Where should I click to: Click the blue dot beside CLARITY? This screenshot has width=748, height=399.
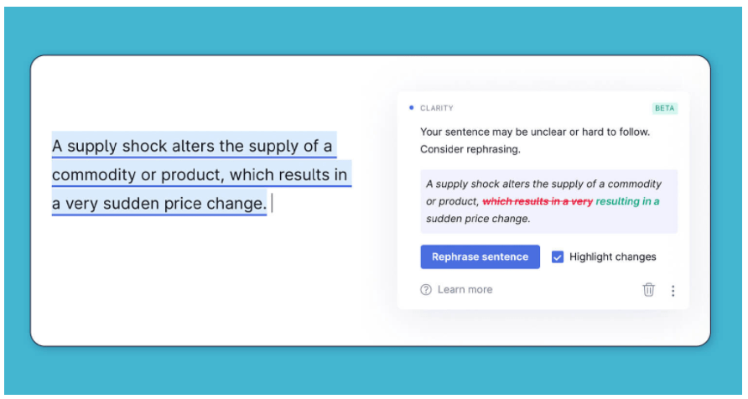[x=411, y=108]
